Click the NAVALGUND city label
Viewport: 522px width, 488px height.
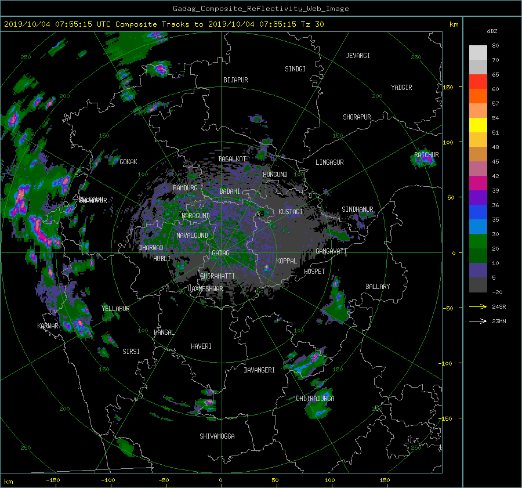pos(192,236)
